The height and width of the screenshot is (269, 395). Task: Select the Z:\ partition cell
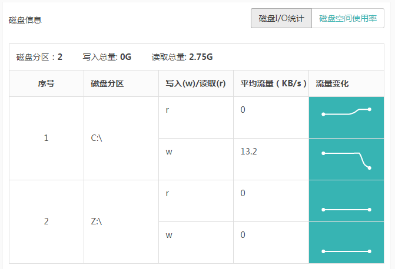pos(121,222)
